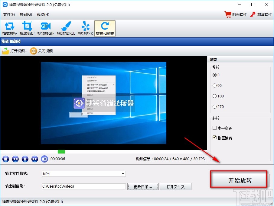Select the 90 degree rotation option
Viewport: 274px width, 206px height.
point(214,86)
